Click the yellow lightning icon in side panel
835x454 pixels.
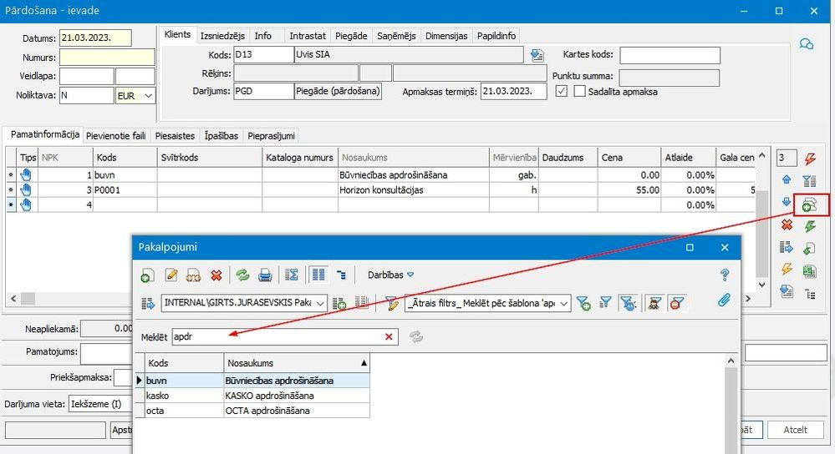pyautogui.click(x=787, y=269)
